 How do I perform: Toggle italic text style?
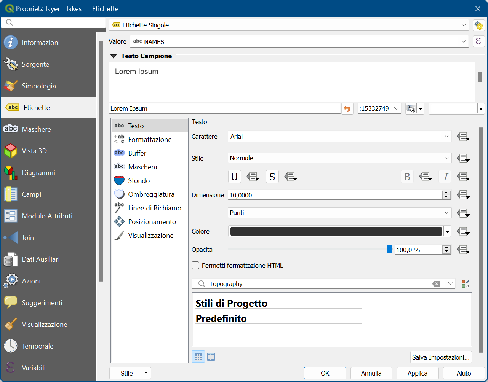pos(445,177)
